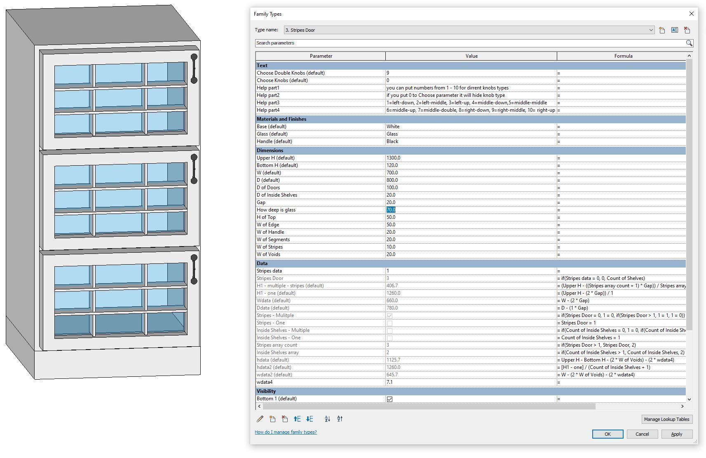Image resolution: width=706 pixels, height=458 pixels.
Task: Click the Inside Shelves - Multiple checkbox
Action: pos(389,331)
